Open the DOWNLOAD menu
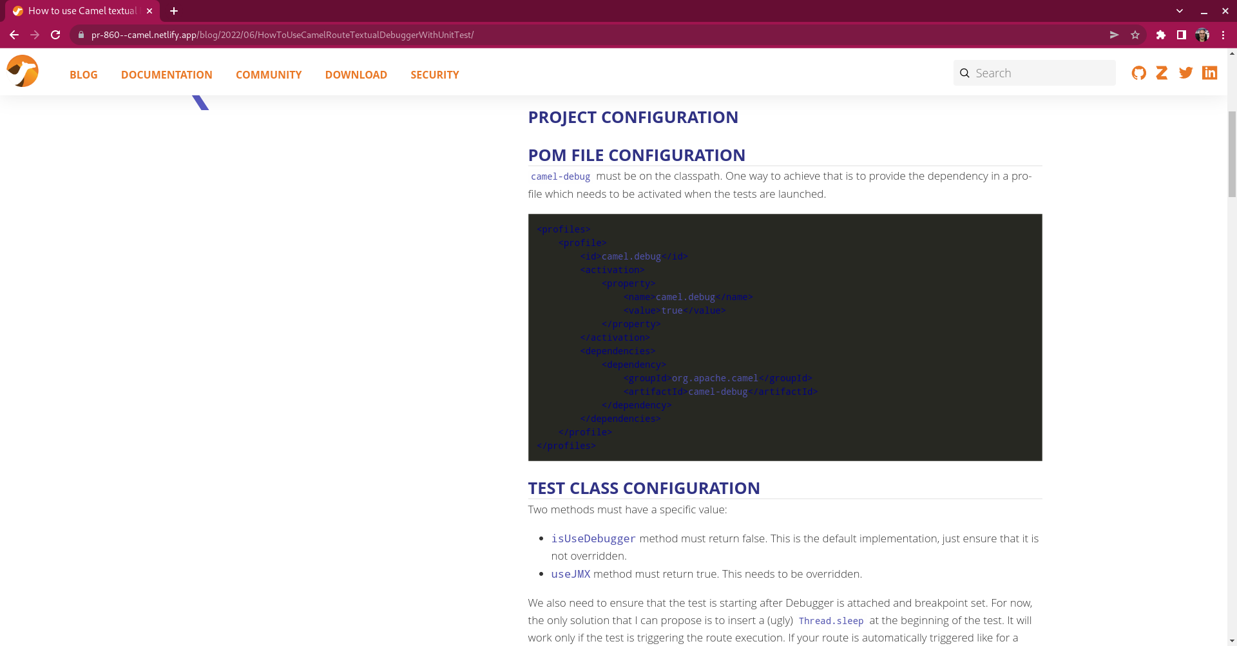The width and height of the screenshot is (1237, 646). (356, 75)
